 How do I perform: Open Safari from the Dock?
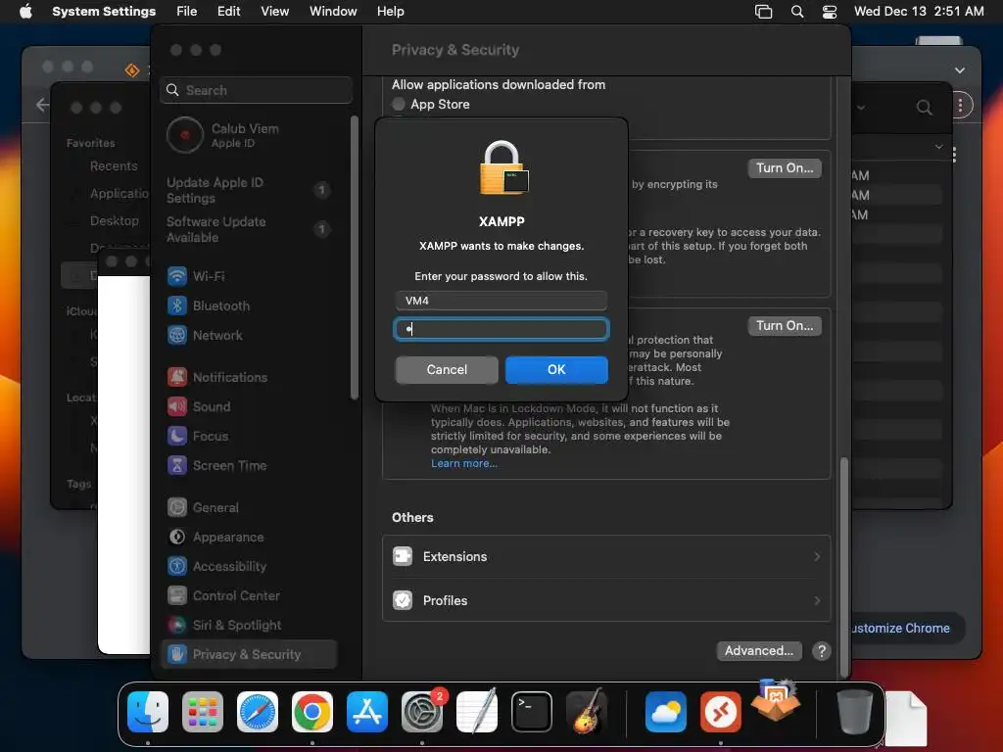(x=258, y=712)
